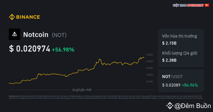Click the BINANCE wordmark text

point(28,17)
